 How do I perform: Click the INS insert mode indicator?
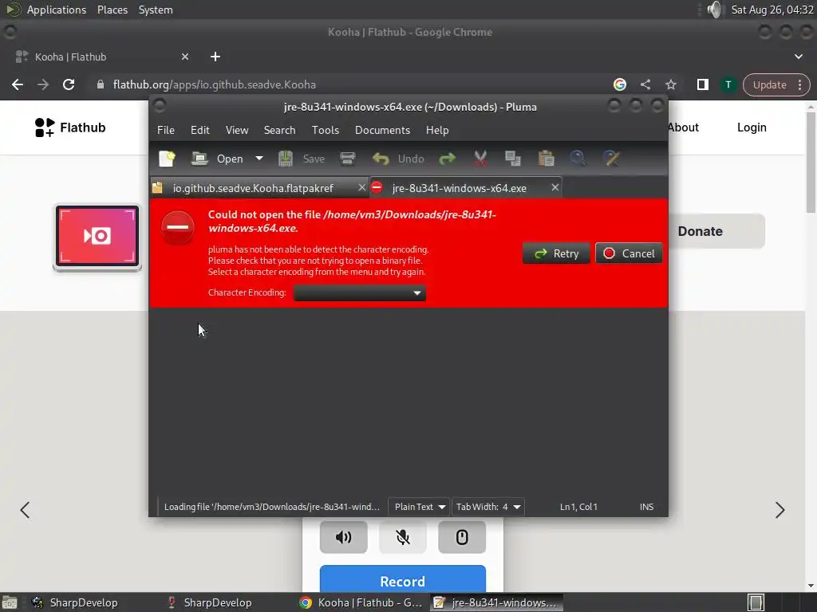646,507
